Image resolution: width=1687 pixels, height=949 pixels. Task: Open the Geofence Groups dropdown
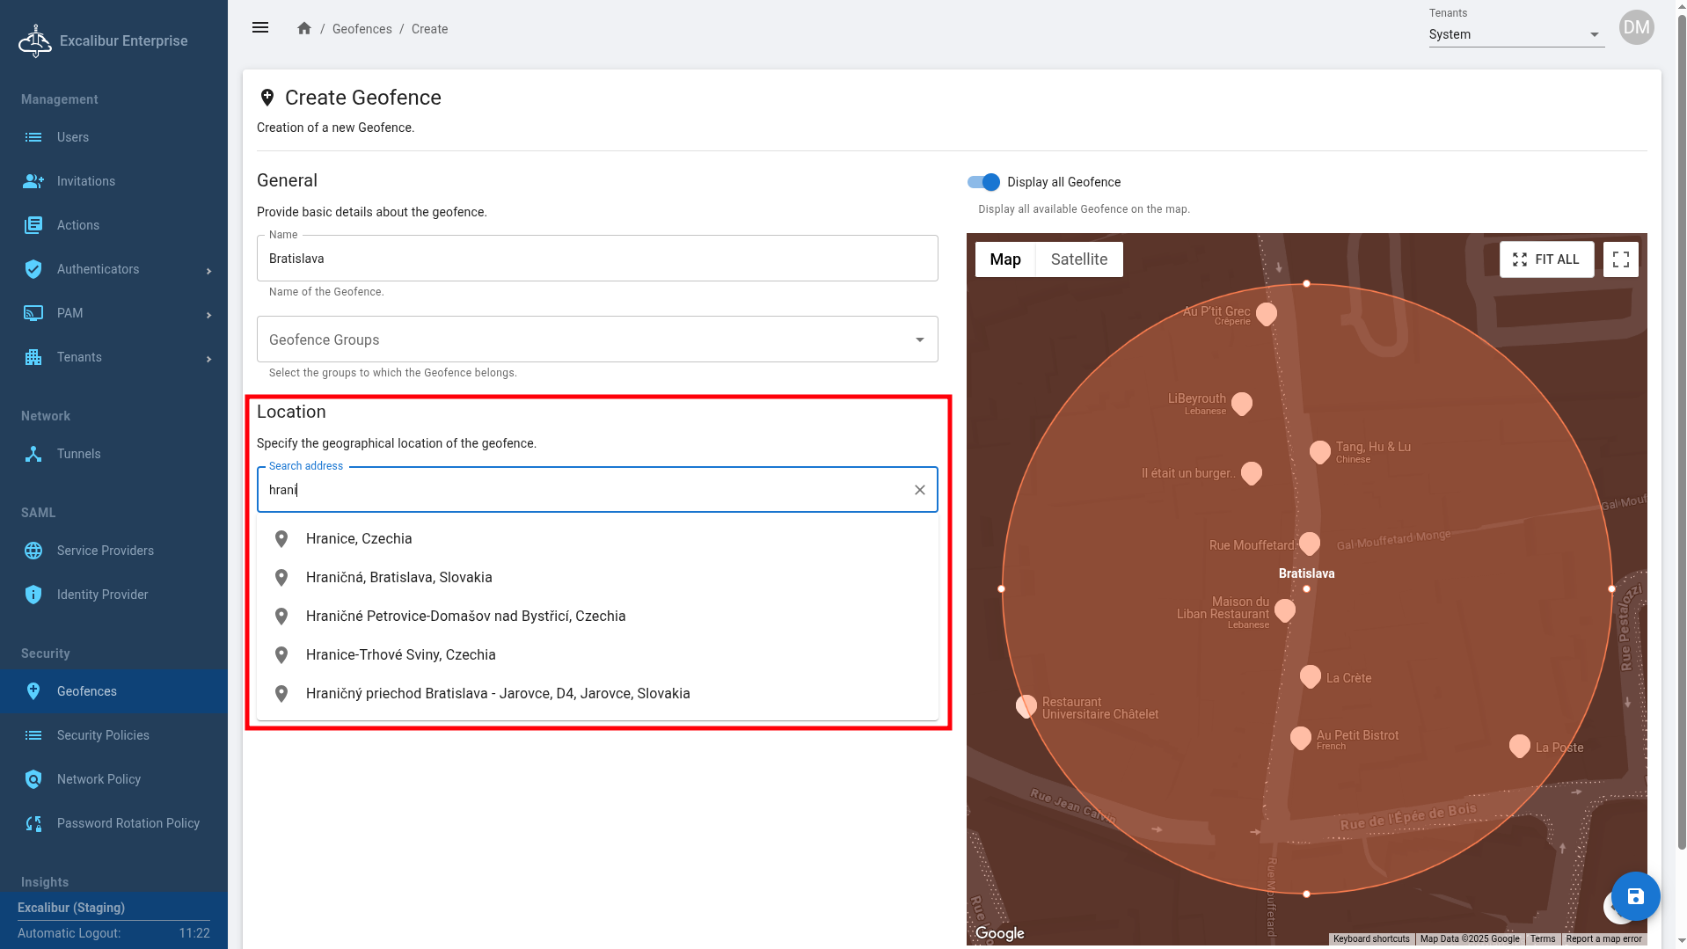coord(597,339)
